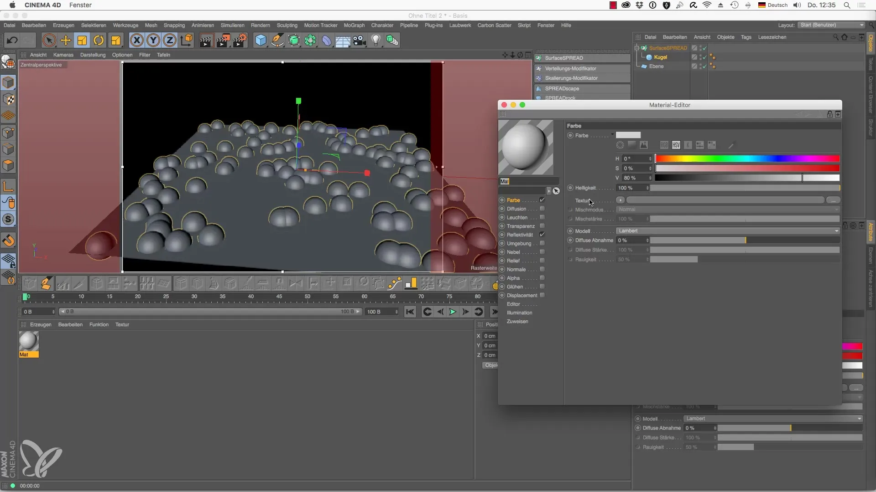876x492 pixels.
Task: Expand the SurfaceSPREAD tree node
Action: (x=637, y=48)
